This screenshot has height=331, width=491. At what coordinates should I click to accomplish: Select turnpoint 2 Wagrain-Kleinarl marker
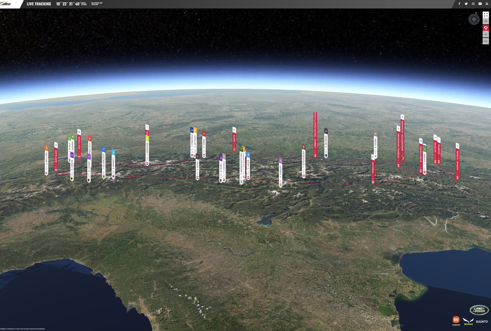tap(458, 161)
